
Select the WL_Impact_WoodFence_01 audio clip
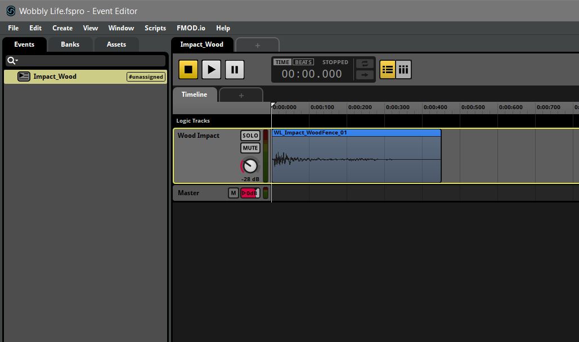click(x=356, y=157)
